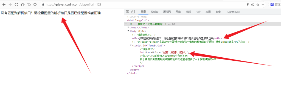This screenshot has width=281, height=112.
Task: Switch to the 应用 tab
Action: [x=208, y=12]
